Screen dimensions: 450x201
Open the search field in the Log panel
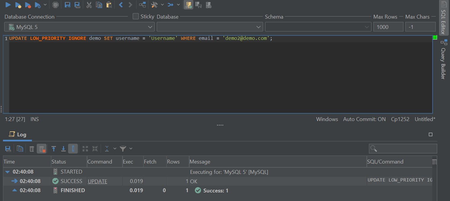(x=403, y=148)
